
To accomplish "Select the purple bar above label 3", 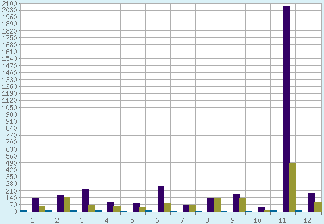I will point(85,200).
